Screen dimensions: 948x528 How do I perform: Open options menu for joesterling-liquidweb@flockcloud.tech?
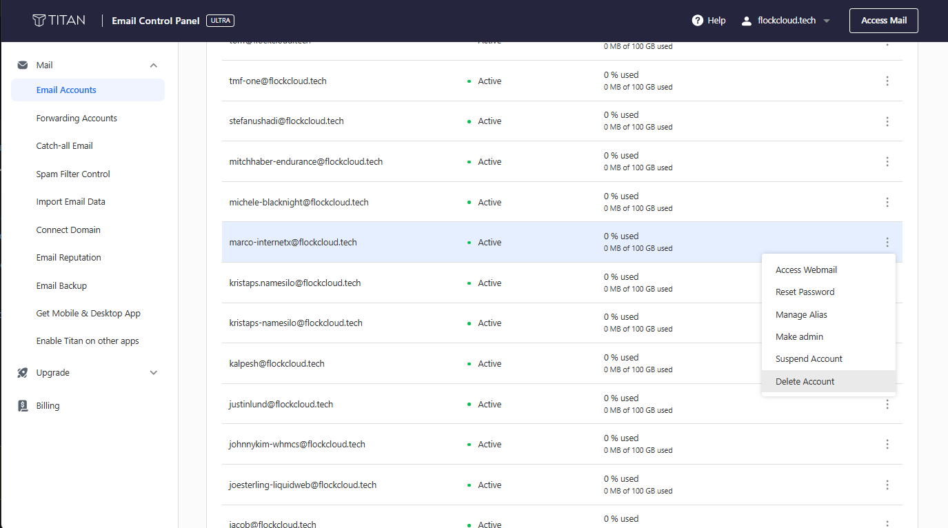(887, 485)
